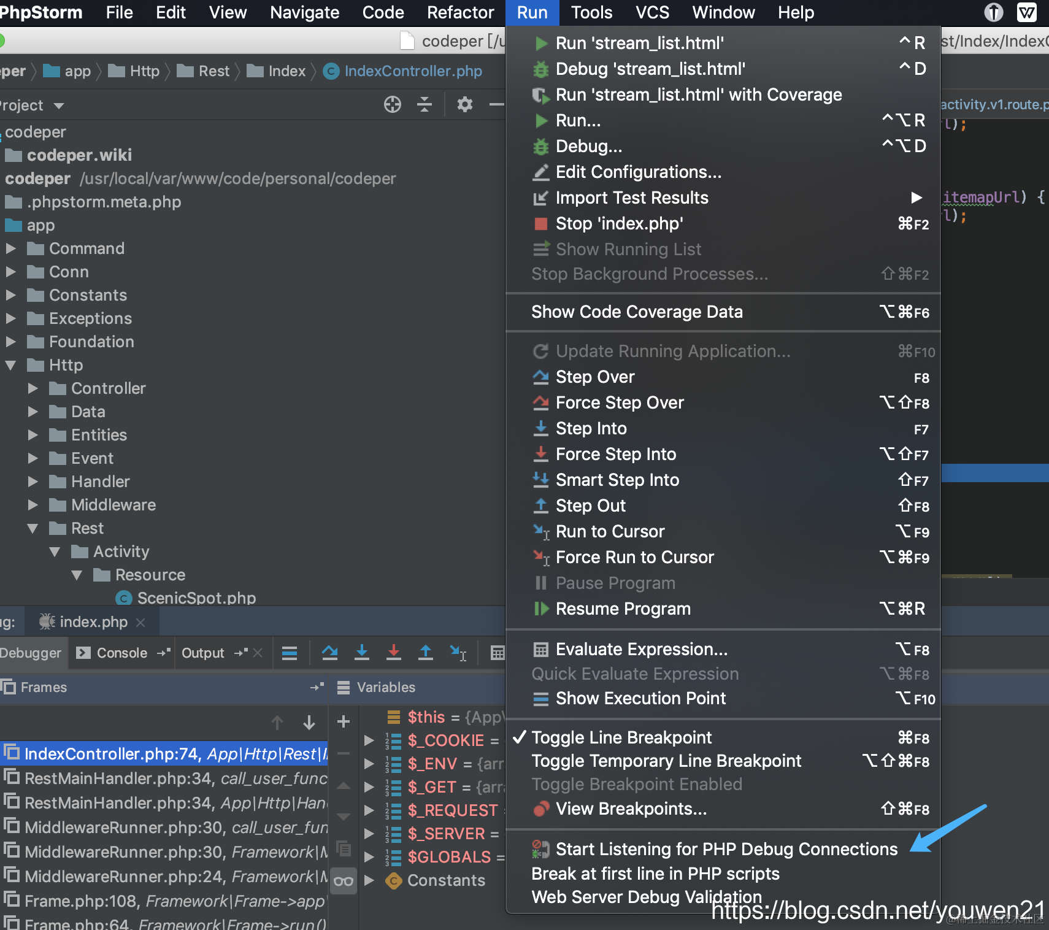Switch to the Debugger tab
Viewport: 1049px width, 930px height.
pos(31,653)
